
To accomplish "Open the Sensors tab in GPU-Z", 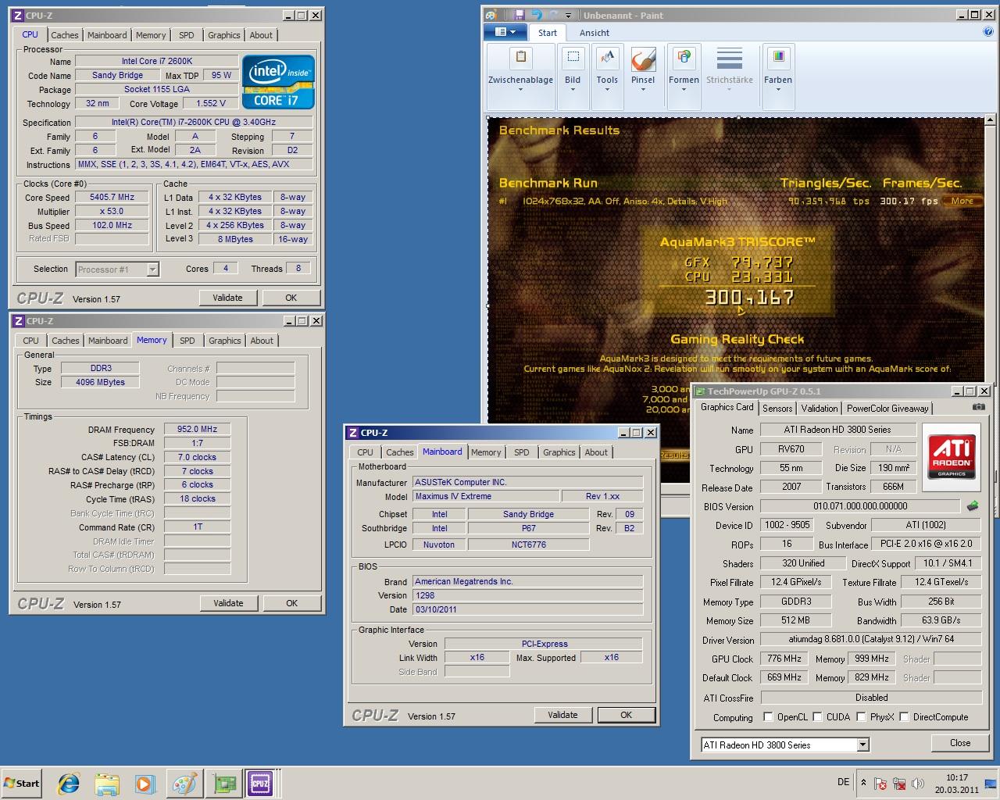I will click(777, 408).
